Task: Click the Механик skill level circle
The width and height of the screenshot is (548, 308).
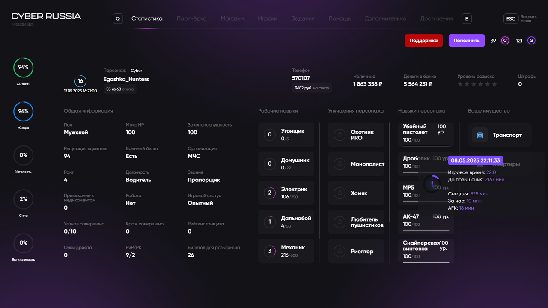Action: coord(270,251)
